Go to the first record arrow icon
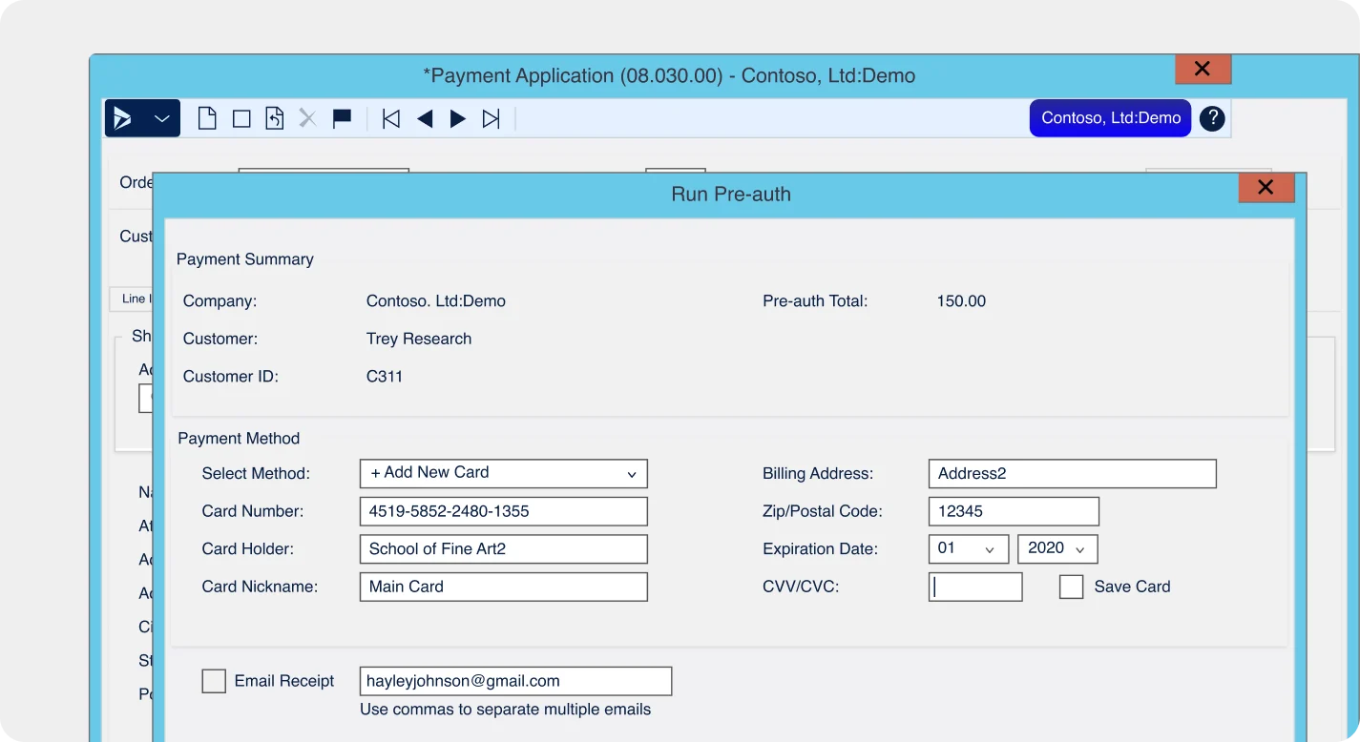The width and height of the screenshot is (1360, 742). tap(390, 119)
